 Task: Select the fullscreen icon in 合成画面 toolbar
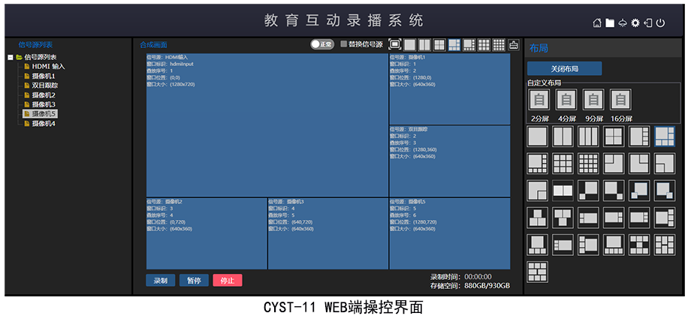tap(395, 45)
